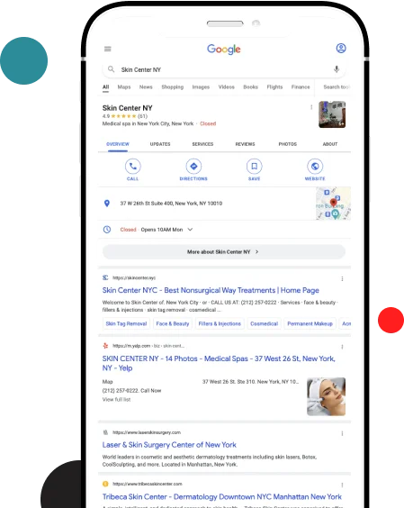Open Search tools options

(x=337, y=86)
